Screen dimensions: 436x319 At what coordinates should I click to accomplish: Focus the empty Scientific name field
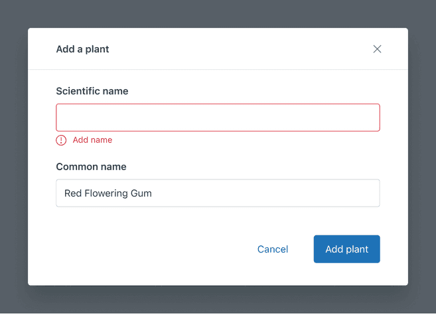coord(218,118)
